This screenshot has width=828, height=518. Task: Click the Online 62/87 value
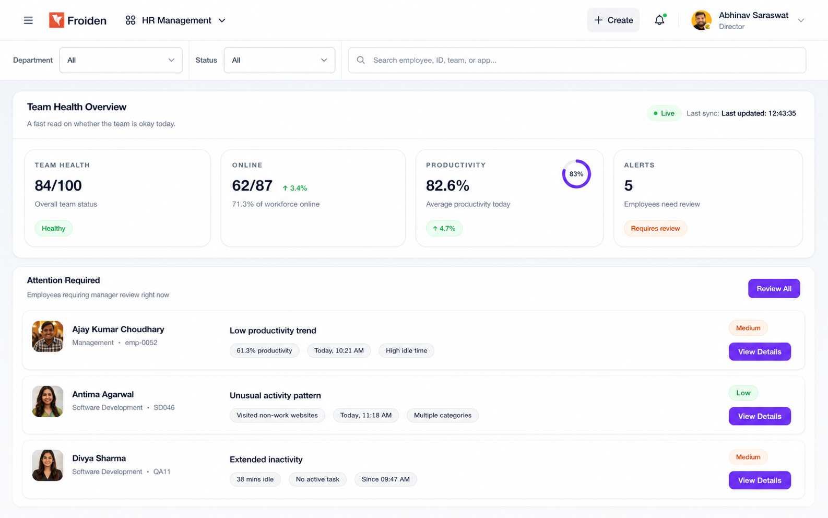point(252,185)
